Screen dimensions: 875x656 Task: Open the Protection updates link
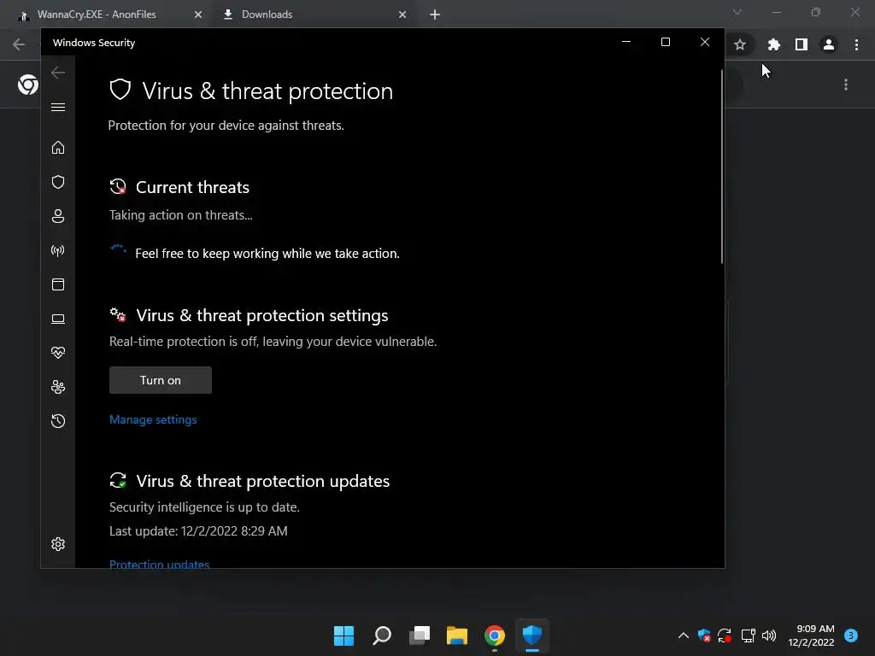tap(159, 564)
